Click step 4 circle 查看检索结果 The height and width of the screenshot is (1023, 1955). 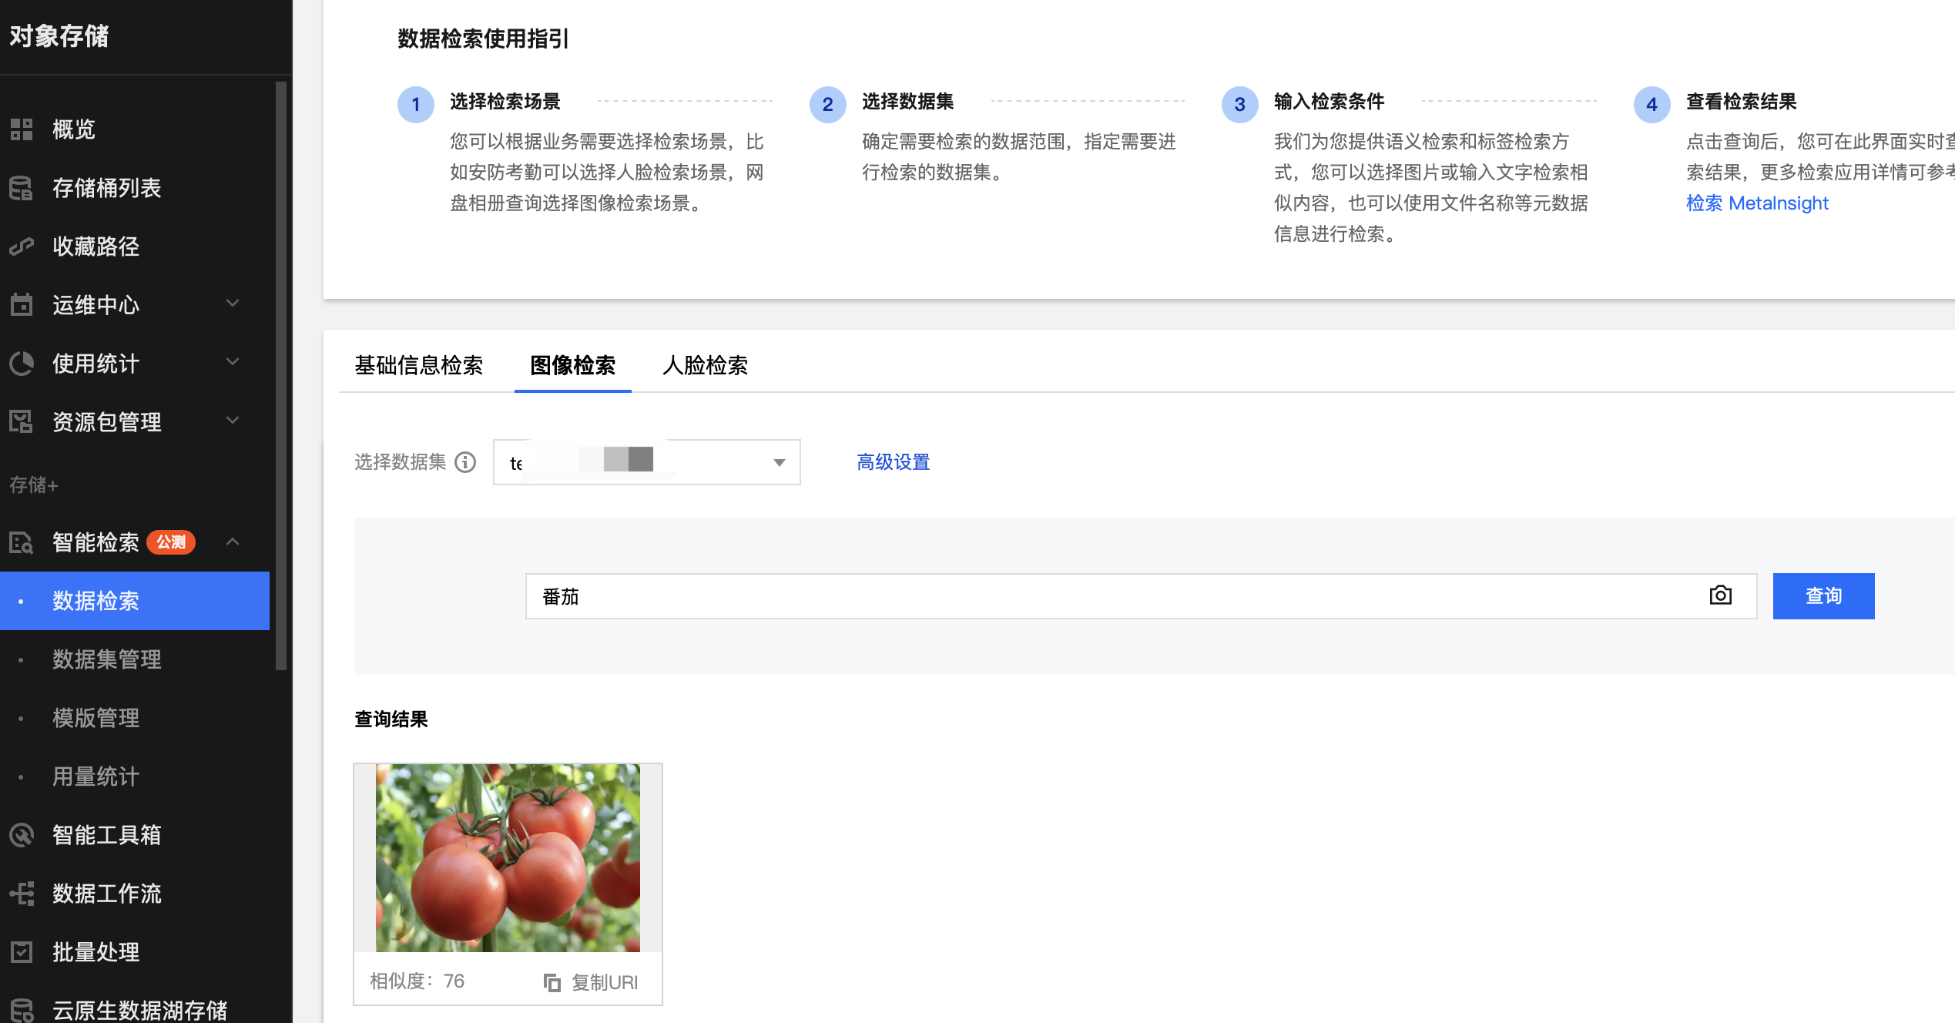[x=1652, y=105]
